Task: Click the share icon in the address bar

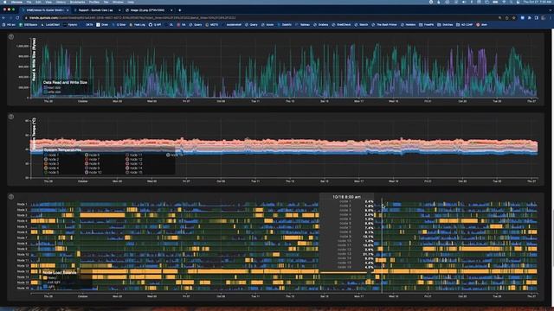Action: [x=506, y=17]
